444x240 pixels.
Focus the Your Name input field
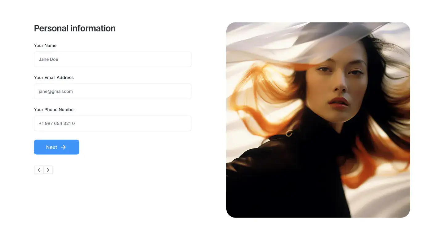click(x=113, y=59)
